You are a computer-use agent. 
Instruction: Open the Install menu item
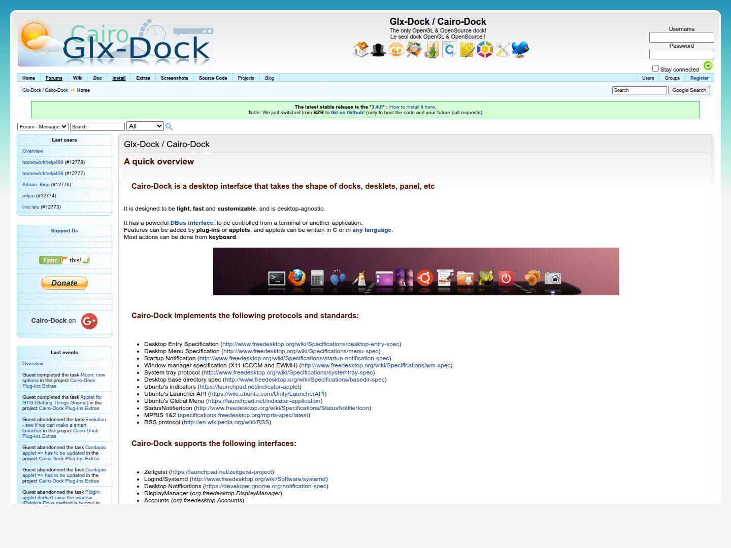119,78
